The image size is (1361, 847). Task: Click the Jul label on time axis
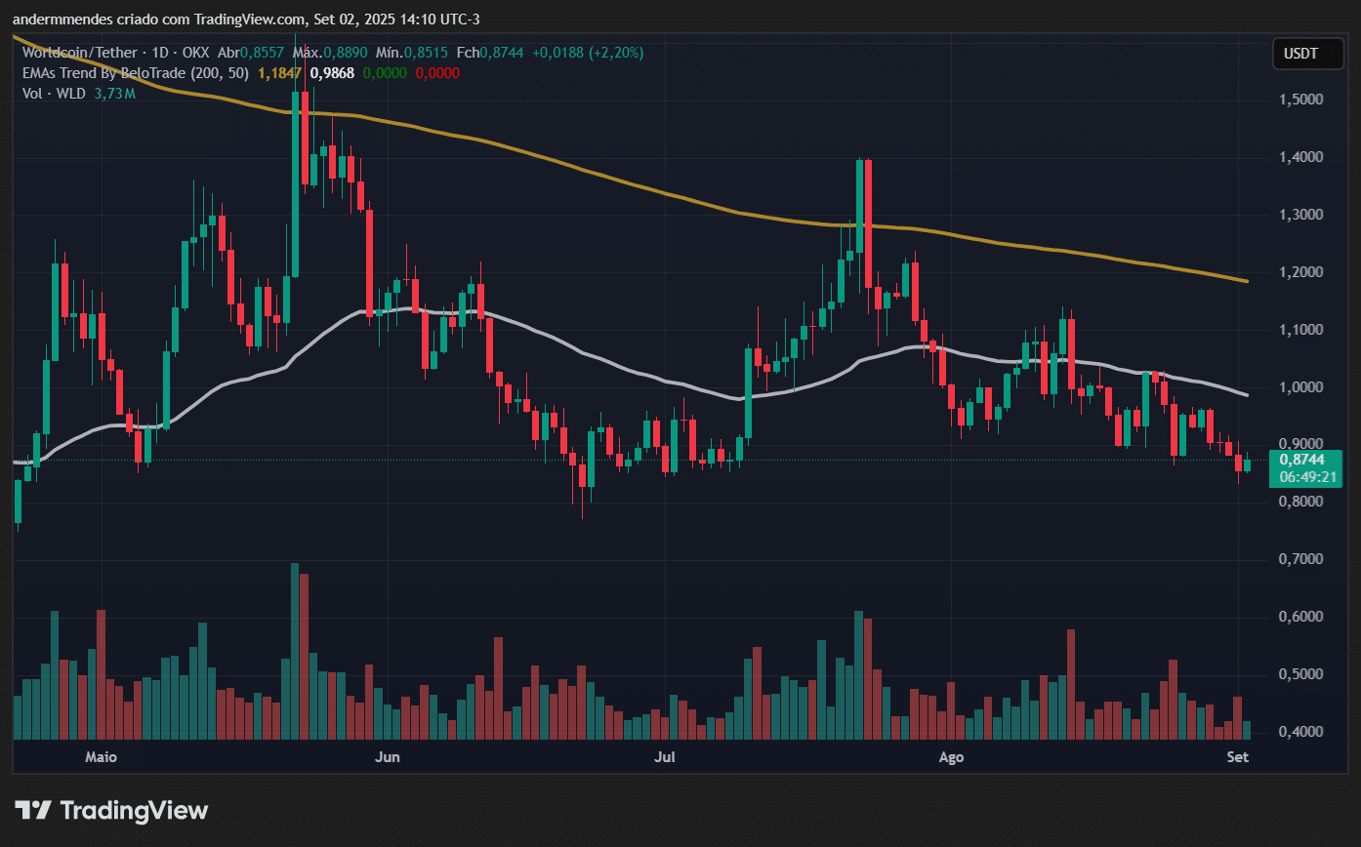[x=666, y=757]
